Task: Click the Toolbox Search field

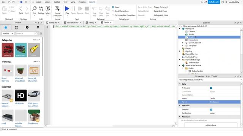Action: click(x=25, y=34)
